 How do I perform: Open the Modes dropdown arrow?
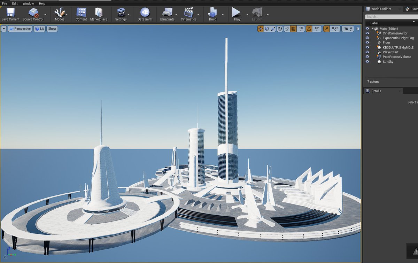[x=67, y=15]
